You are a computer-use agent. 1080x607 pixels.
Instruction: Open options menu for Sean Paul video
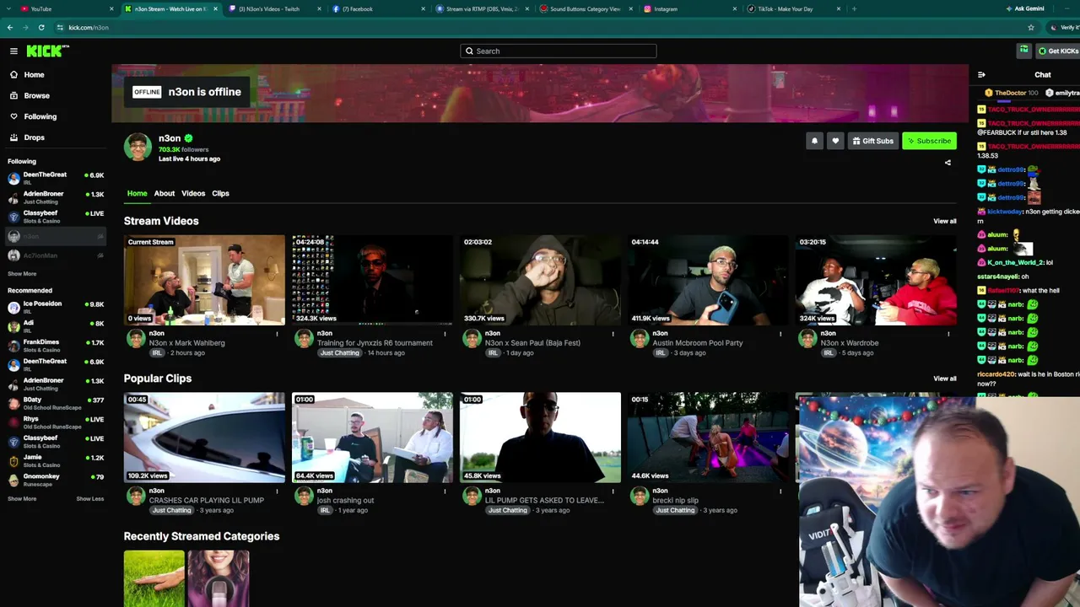click(613, 335)
